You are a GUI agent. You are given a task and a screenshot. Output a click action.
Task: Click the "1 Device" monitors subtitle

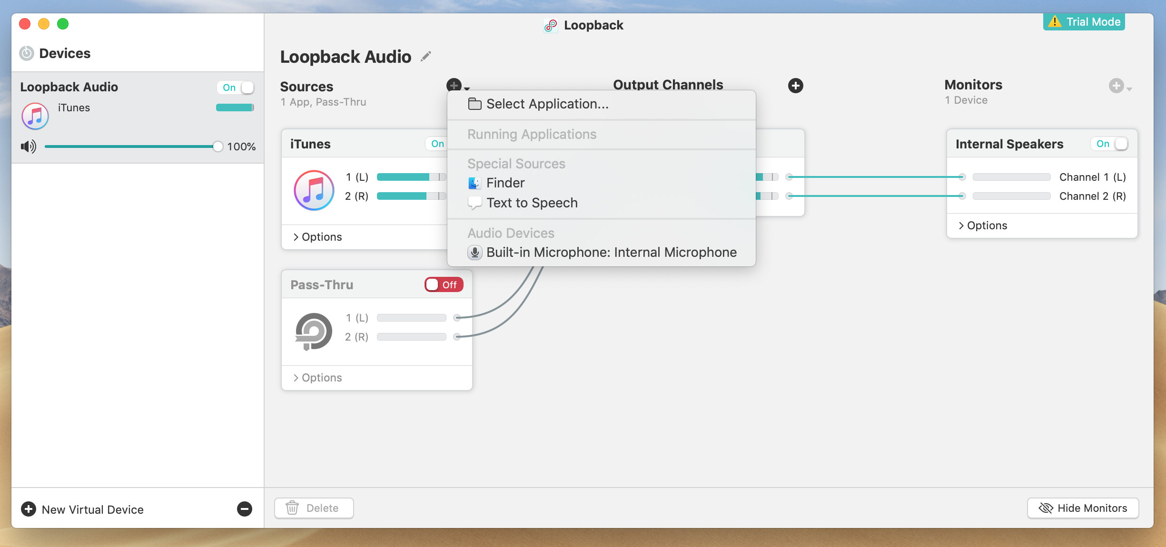tap(966, 100)
